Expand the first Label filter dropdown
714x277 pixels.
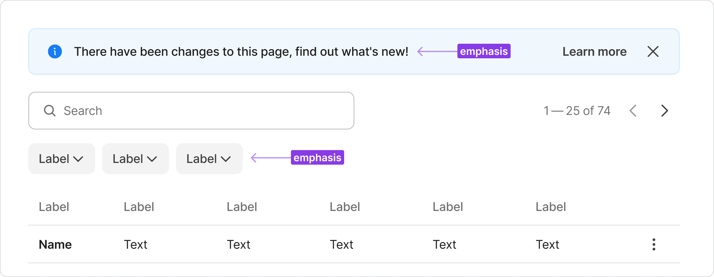(x=62, y=159)
